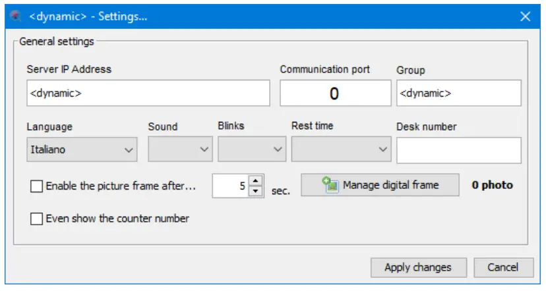The height and width of the screenshot is (291, 546).
Task: Click the Manage digital frame button
Action: coord(380,185)
